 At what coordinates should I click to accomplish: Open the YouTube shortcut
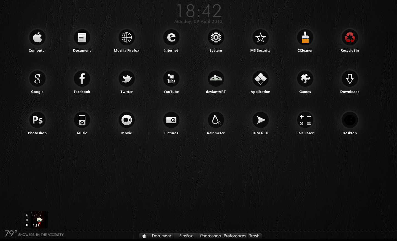pos(171,78)
